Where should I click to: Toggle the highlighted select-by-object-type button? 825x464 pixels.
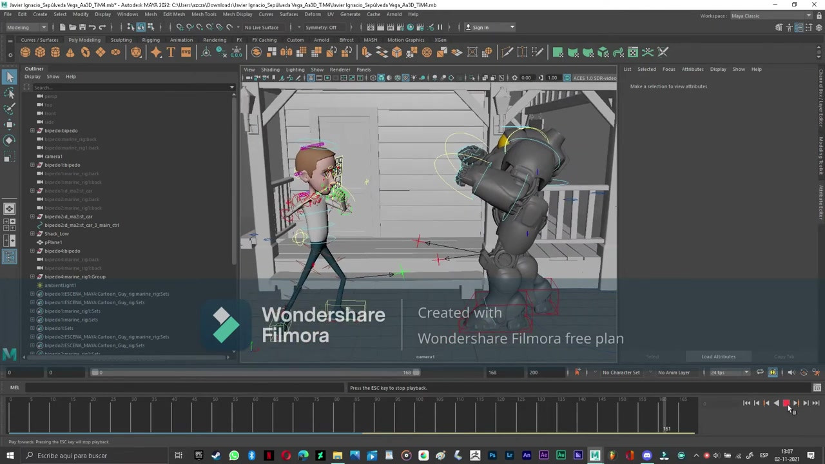141,27
